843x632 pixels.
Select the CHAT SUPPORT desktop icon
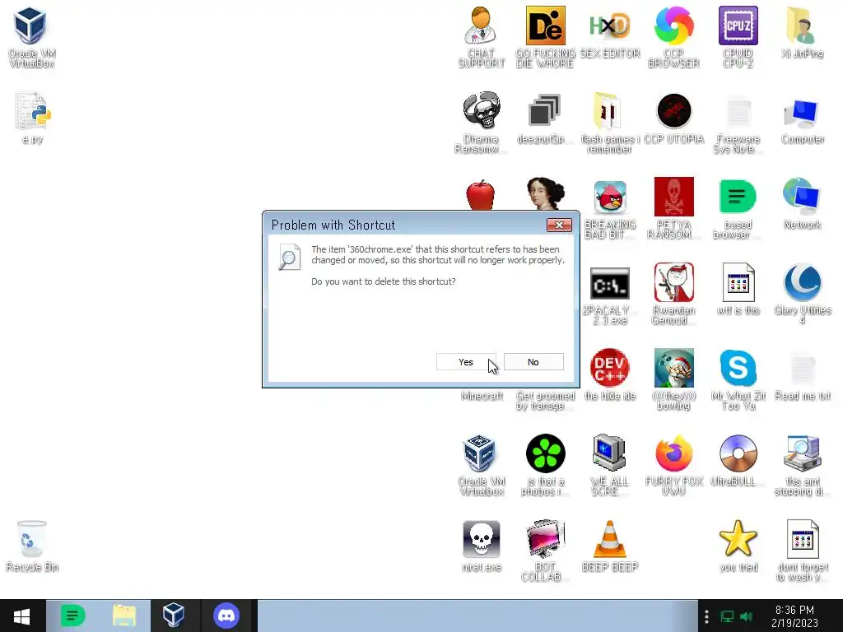point(481,38)
